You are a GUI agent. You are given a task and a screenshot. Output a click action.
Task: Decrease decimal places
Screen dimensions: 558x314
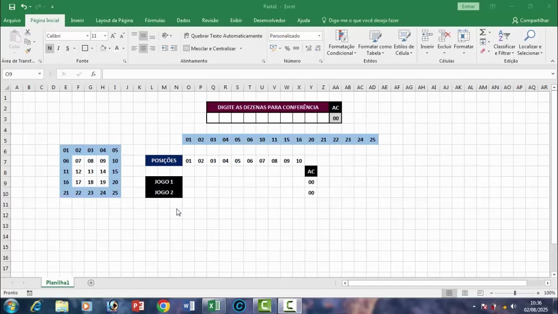(318, 48)
